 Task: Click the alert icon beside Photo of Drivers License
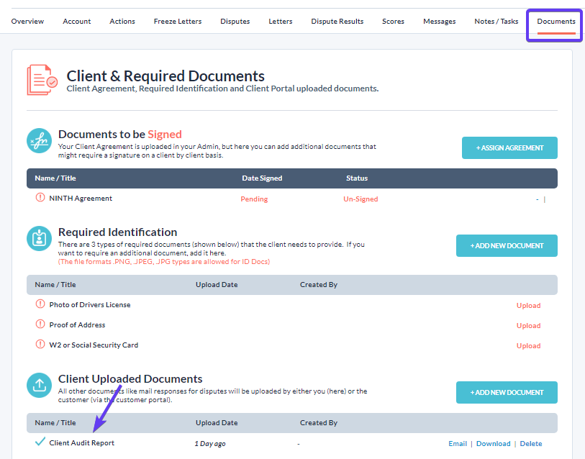point(40,304)
